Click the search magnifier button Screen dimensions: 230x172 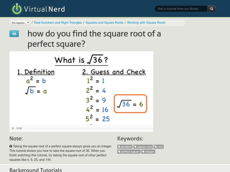(212, 9)
